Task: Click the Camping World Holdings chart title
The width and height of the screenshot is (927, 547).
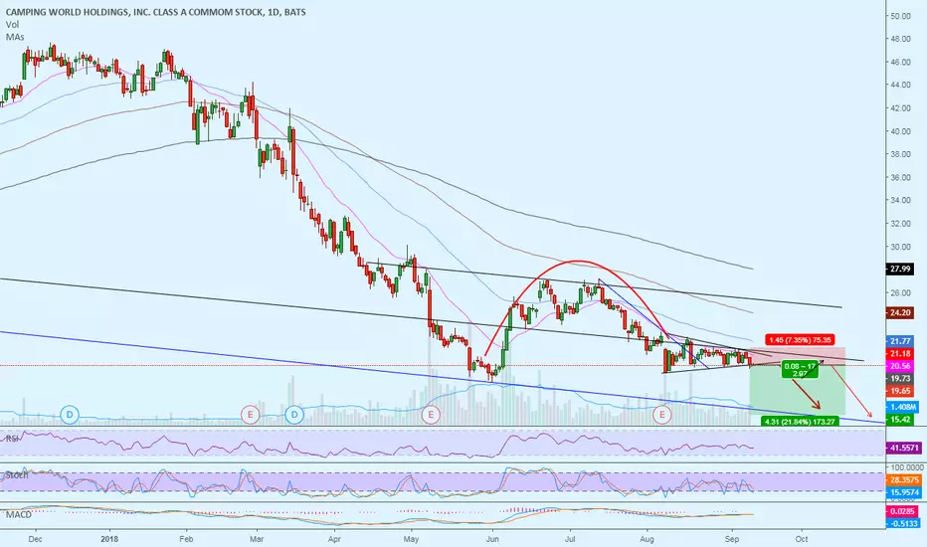Action: [155, 12]
